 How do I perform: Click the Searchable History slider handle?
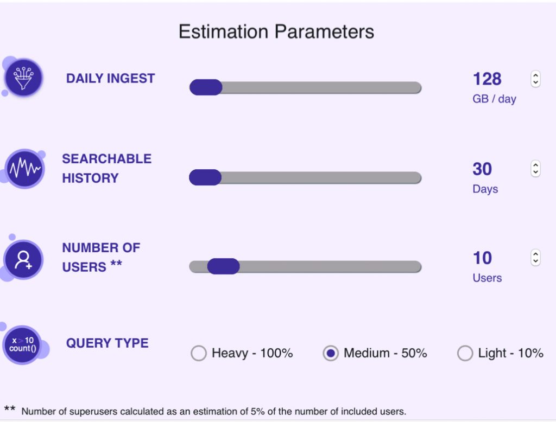coord(205,177)
